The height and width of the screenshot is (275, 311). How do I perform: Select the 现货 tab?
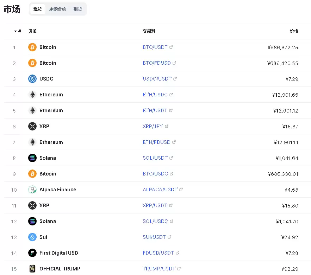(x=37, y=9)
